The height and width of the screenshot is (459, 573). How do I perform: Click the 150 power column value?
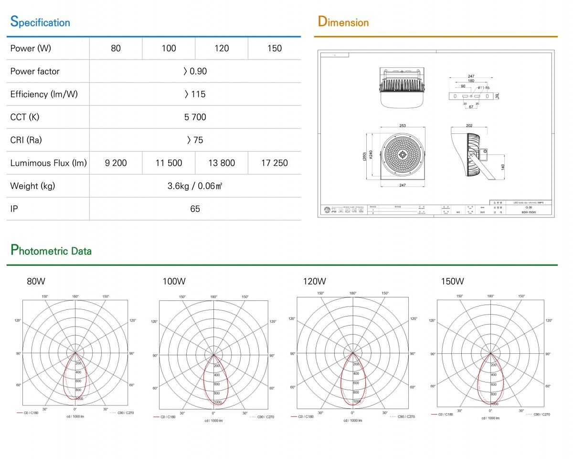(x=275, y=48)
